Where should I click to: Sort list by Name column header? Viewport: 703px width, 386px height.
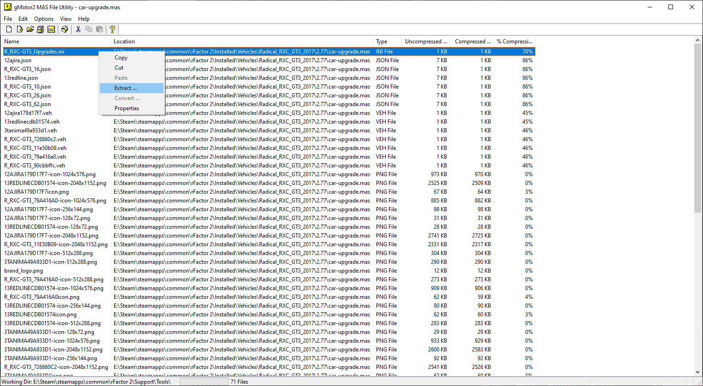point(55,42)
